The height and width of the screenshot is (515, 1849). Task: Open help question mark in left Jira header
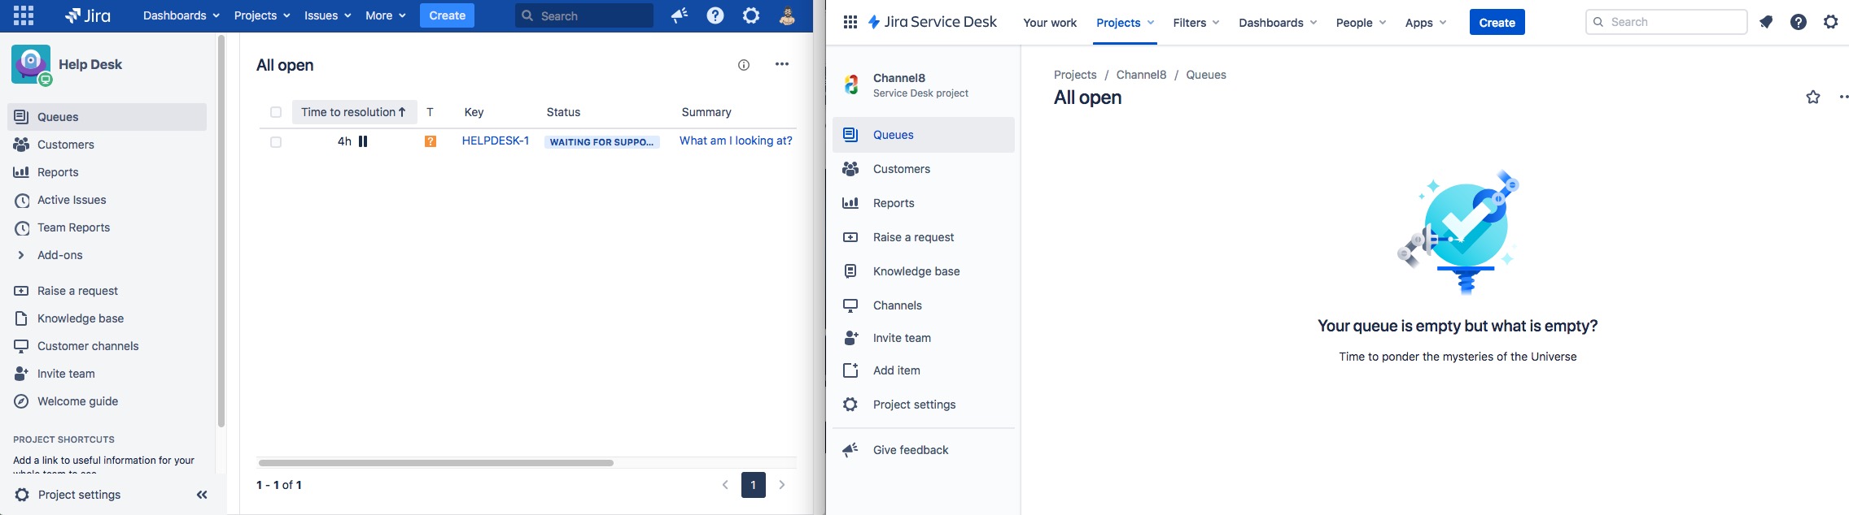pos(715,15)
